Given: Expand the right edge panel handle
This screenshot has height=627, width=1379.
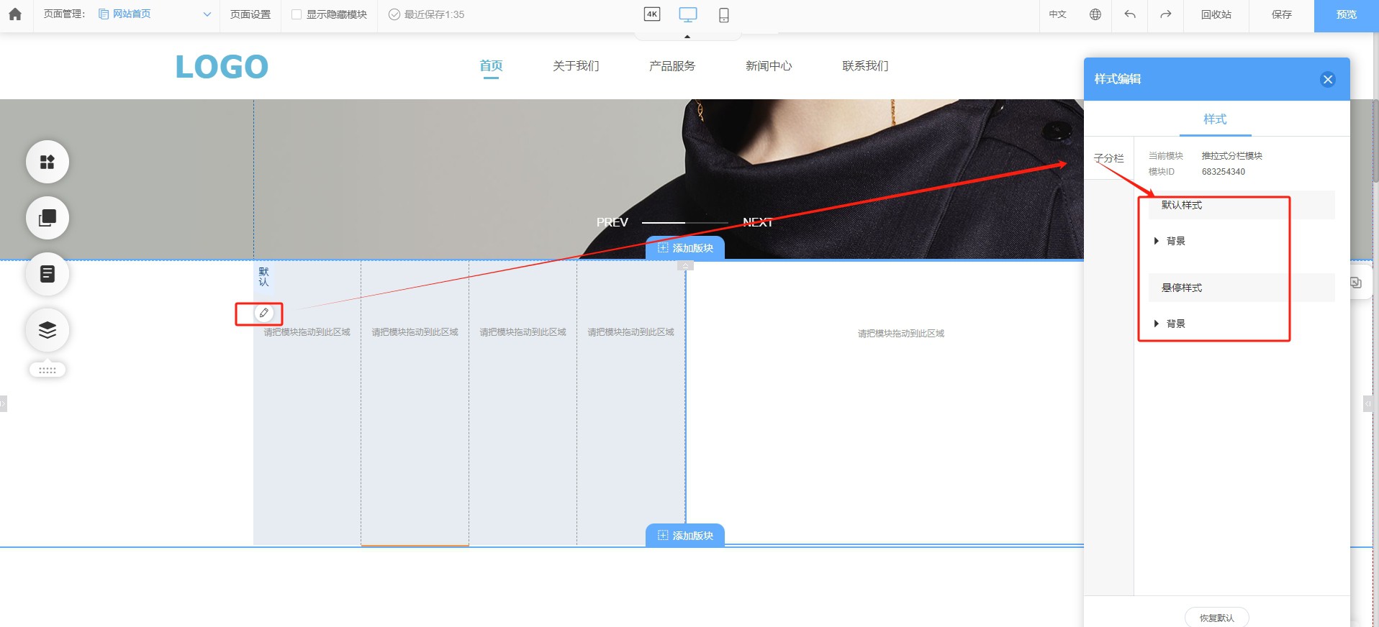Looking at the screenshot, I should click(x=1367, y=404).
